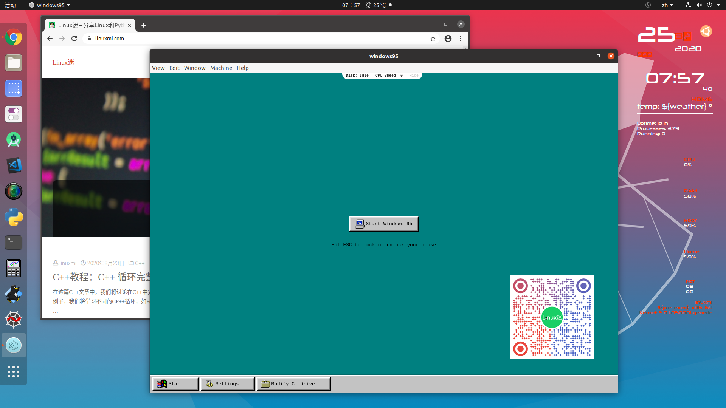
Task: Open the Tweaks toggle-switch dock icon
Action: click(14, 114)
